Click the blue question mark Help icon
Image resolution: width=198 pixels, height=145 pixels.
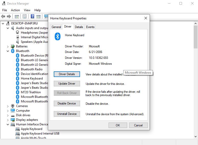click(x=32, y=16)
